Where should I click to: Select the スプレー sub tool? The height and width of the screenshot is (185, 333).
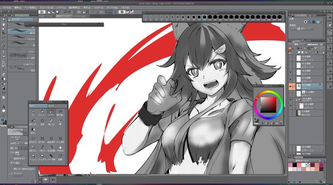tap(22, 50)
